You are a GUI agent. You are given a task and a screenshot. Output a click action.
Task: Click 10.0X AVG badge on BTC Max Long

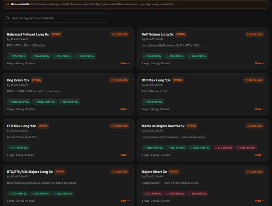pos(254,80)
